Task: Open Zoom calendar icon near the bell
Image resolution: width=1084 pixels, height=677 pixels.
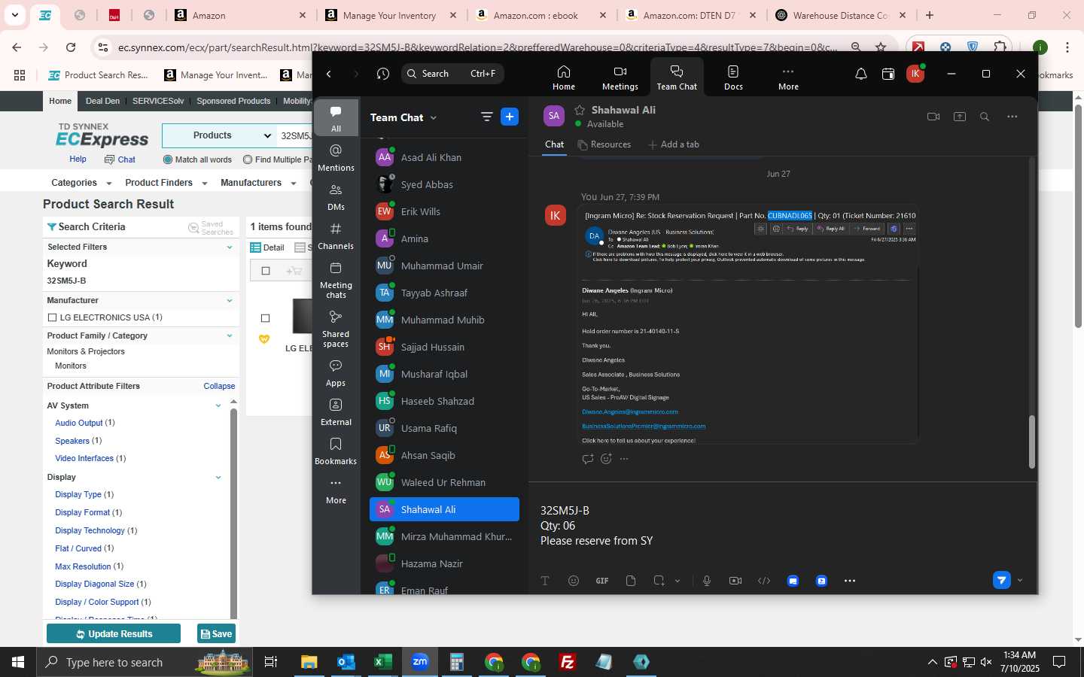Action: [x=888, y=74]
